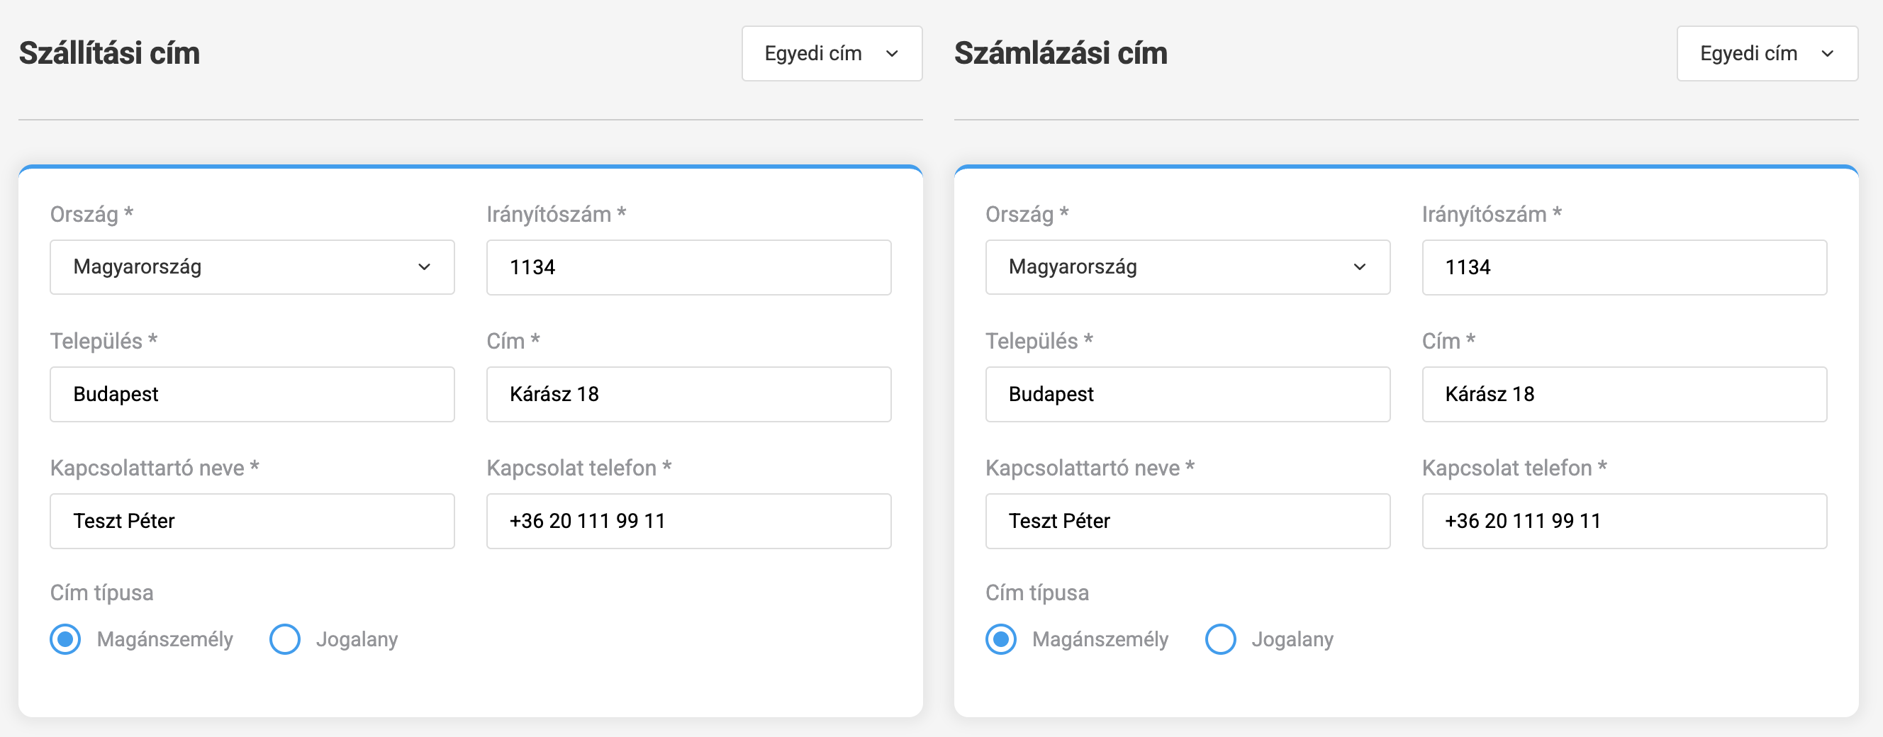Screen dimensions: 1883x737
Task: Click the billing Irányítószám field showing 1134
Action: tap(1624, 267)
